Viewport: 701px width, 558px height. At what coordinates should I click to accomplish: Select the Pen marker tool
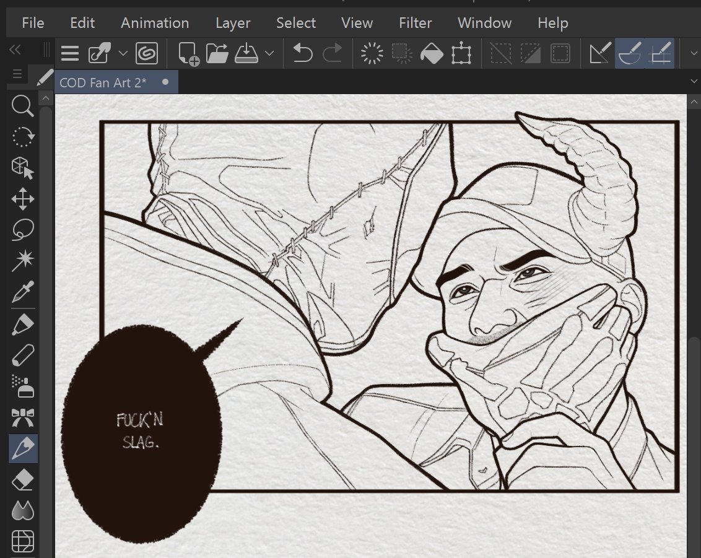23,325
